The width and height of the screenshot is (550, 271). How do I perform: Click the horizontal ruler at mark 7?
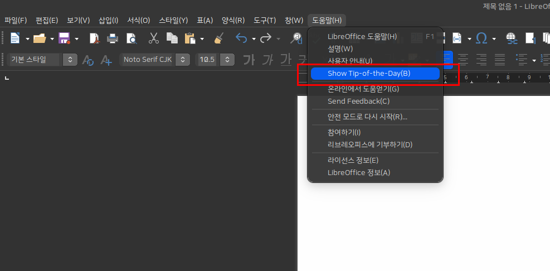488,78
